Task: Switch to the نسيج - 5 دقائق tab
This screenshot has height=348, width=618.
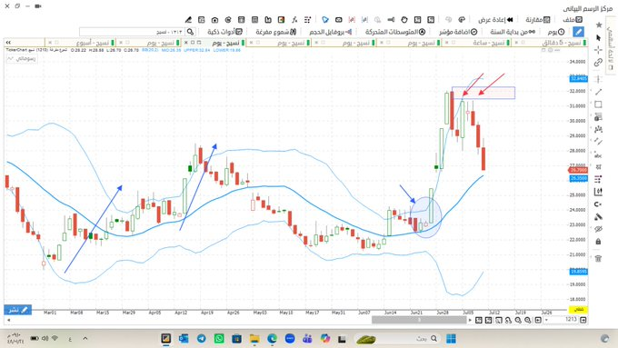Action: [550, 43]
